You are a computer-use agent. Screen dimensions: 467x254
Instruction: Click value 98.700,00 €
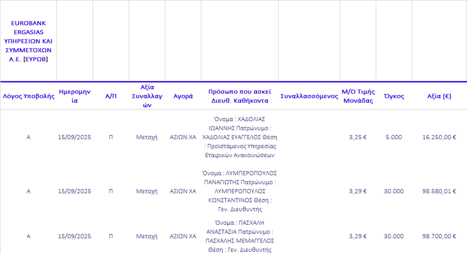[439, 236]
